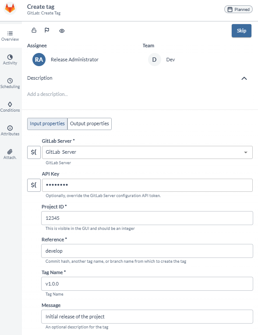Click the Planned status badge

[x=238, y=9]
